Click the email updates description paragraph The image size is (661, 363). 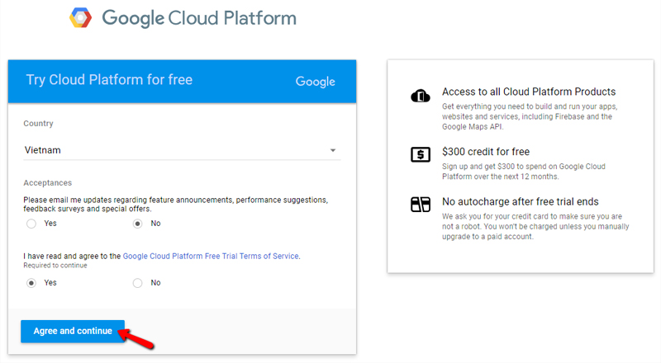pyautogui.click(x=175, y=205)
